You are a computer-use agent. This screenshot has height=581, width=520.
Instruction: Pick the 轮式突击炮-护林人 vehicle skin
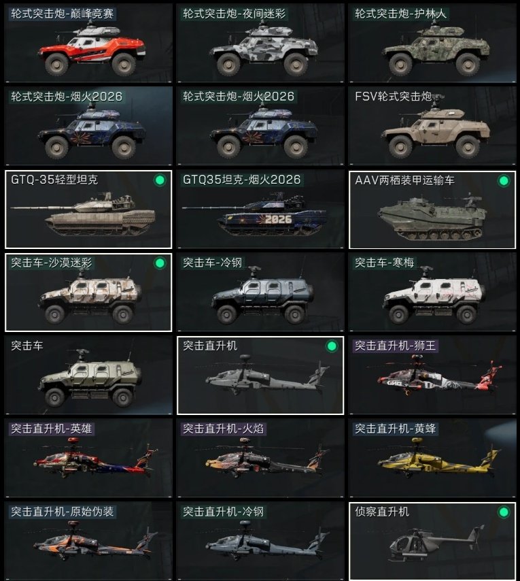pyautogui.click(x=432, y=43)
